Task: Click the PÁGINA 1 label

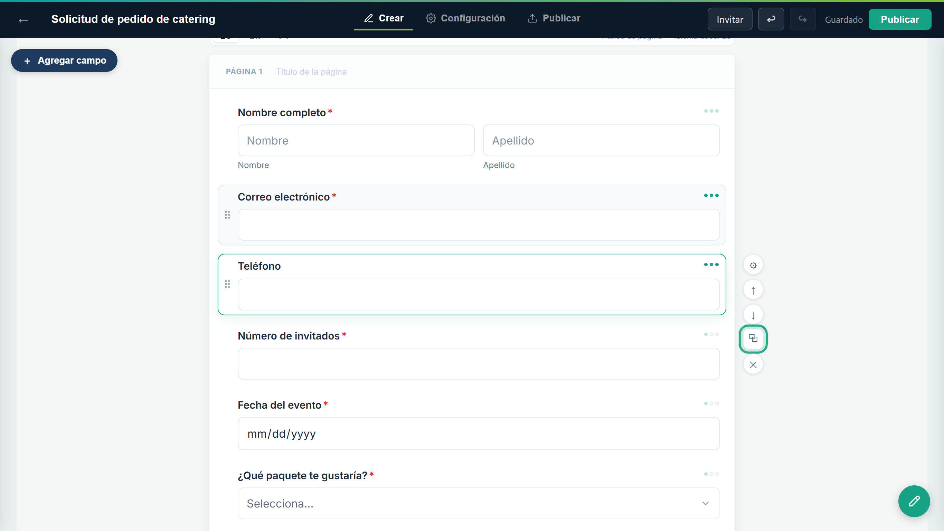Action: click(244, 72)
